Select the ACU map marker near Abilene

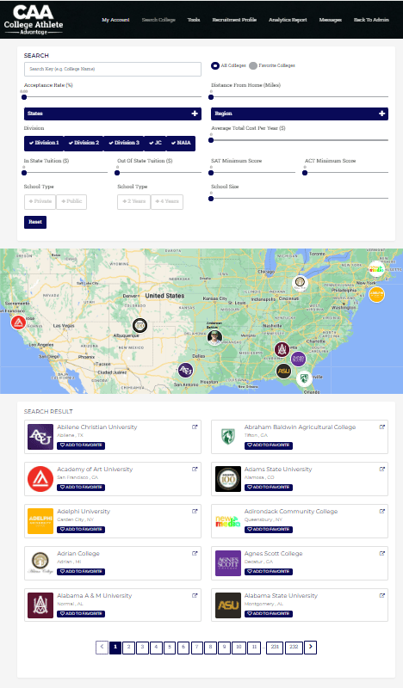(185, 370)
